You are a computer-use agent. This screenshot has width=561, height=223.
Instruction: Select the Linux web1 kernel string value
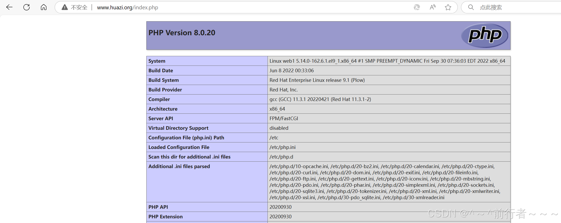tap(387, 61)
